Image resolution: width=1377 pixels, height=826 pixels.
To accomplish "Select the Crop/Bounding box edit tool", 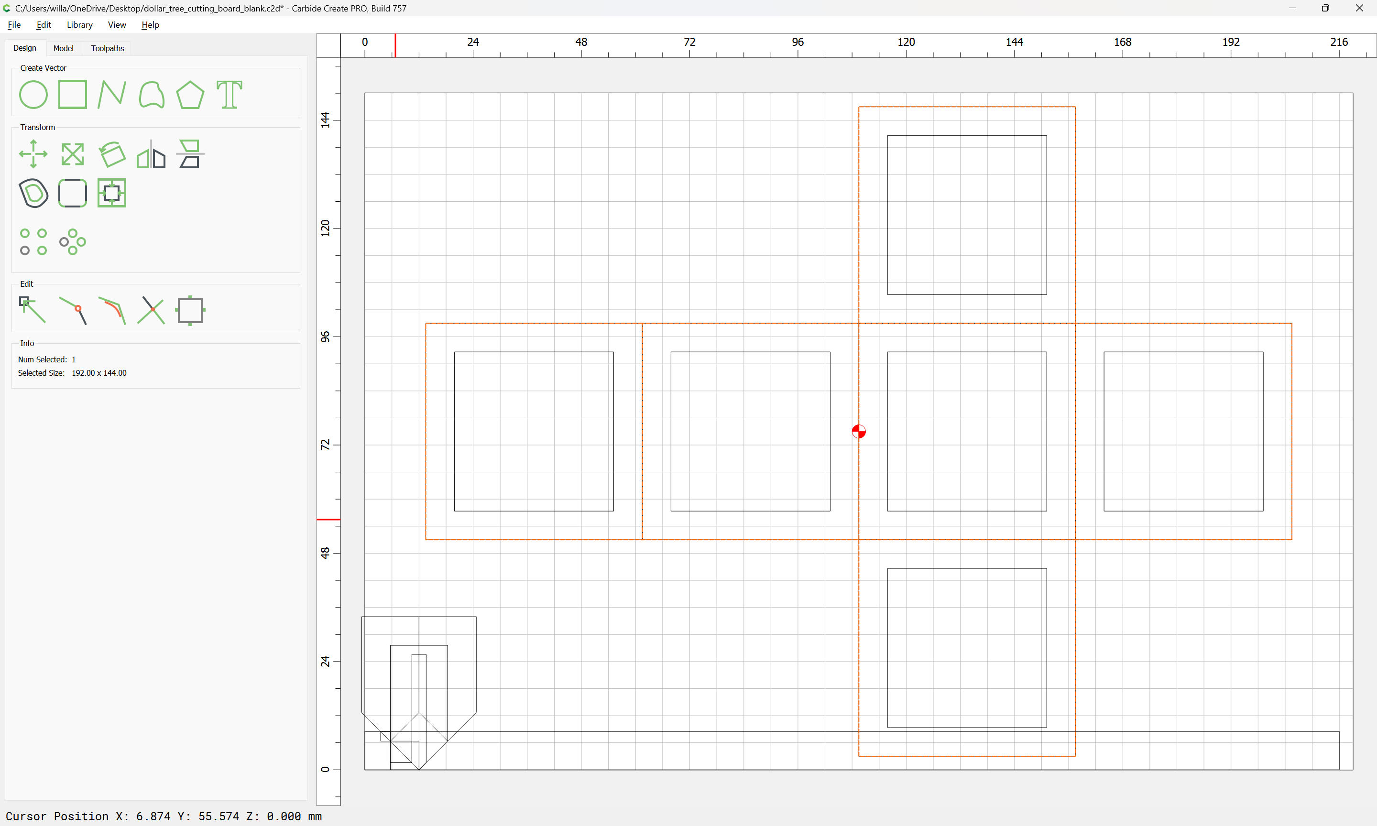I will pos(190,310).
